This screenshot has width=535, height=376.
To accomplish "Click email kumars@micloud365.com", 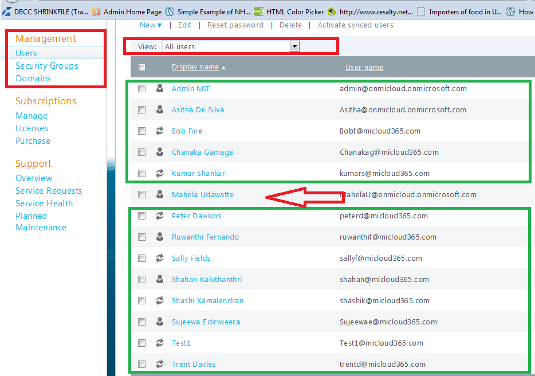I will point(384,174).
